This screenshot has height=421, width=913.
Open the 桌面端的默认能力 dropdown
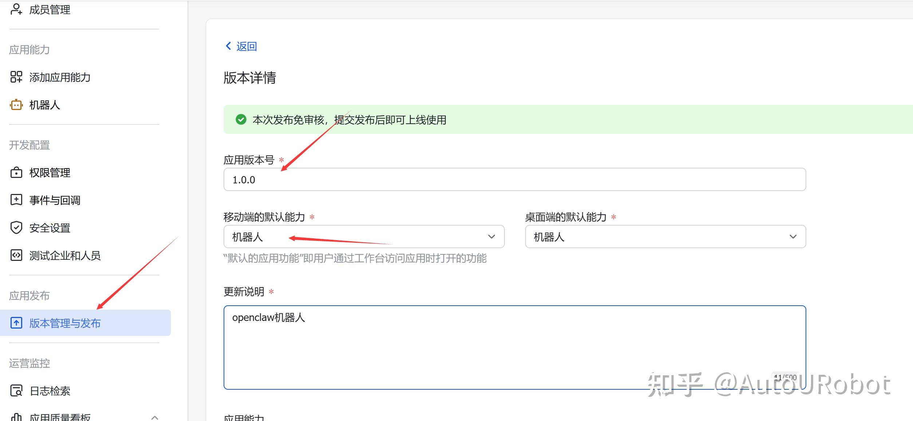point(665,237)
